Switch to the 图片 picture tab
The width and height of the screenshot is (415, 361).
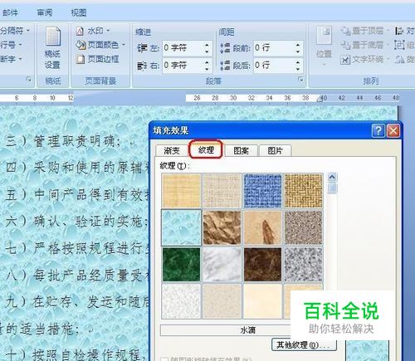[x=275, y=151]
